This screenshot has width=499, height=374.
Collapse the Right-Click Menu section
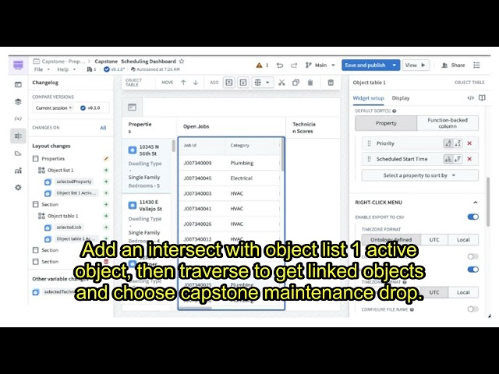tap(475, 203)
